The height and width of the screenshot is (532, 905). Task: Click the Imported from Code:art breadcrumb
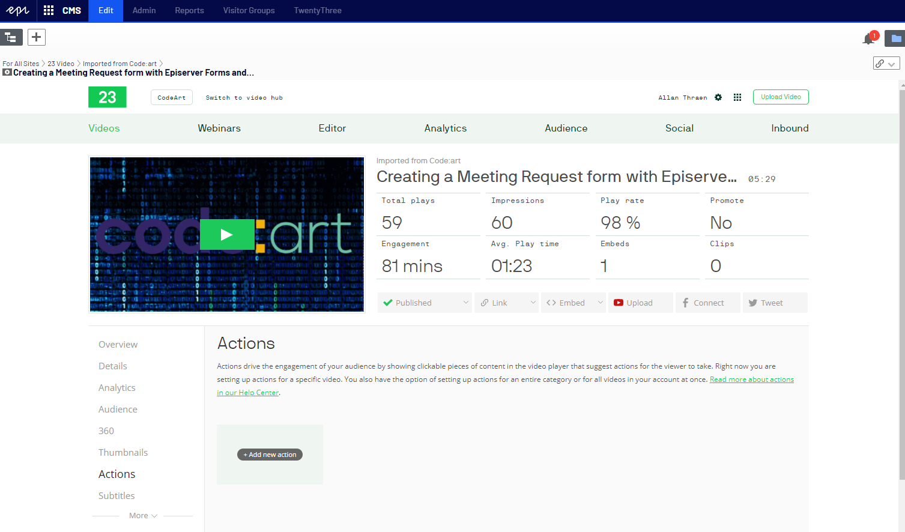[x=120, y=64]
